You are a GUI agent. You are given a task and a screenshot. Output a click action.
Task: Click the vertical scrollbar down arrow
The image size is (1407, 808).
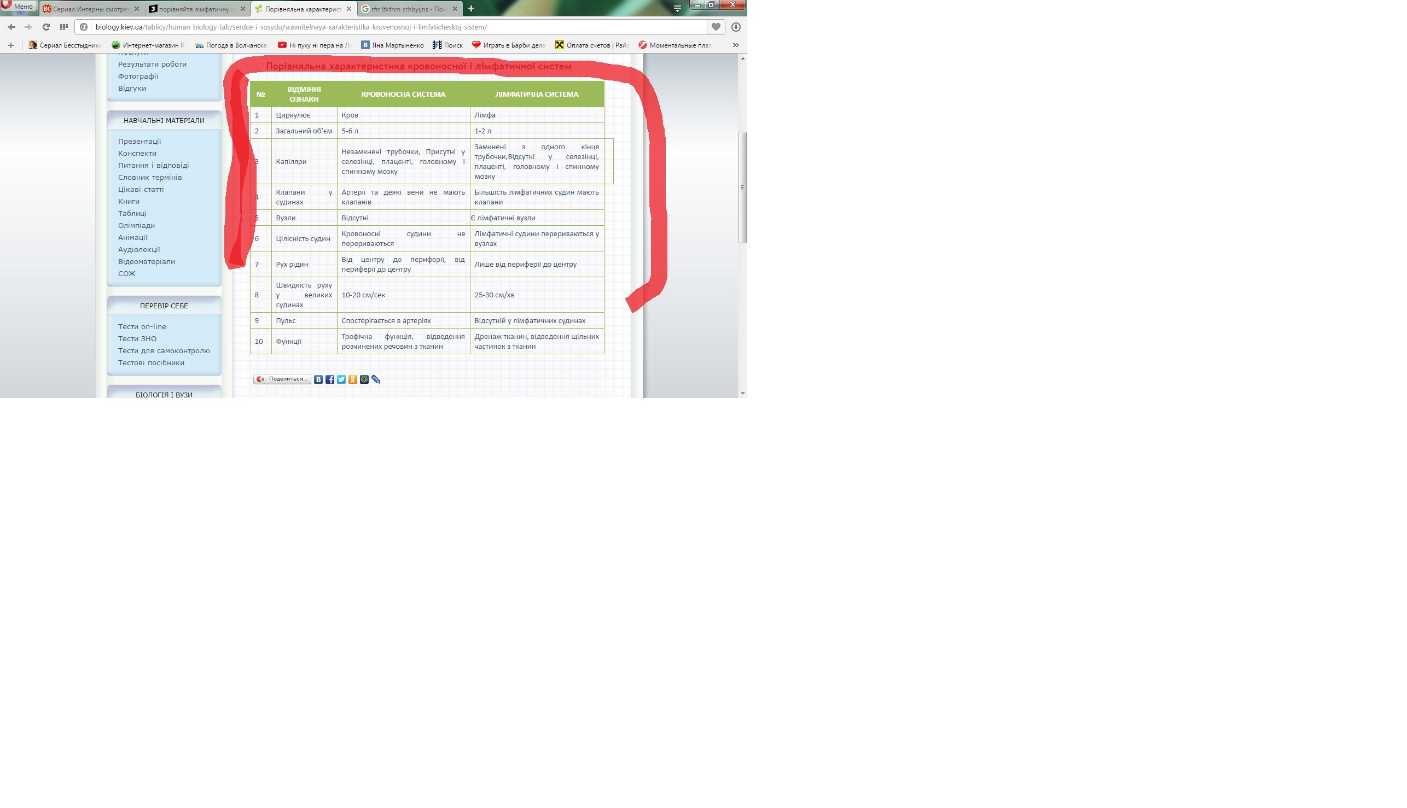(x=742, y=394)
